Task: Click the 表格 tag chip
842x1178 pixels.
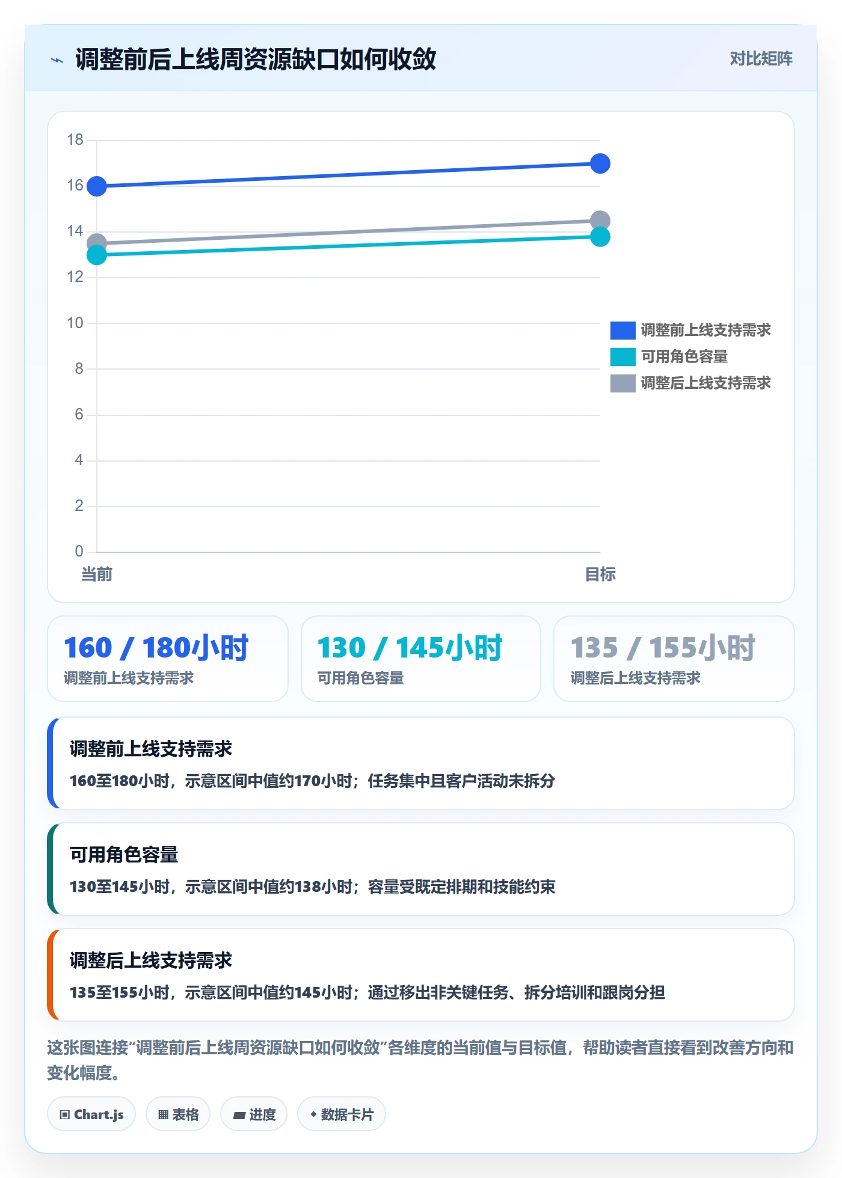Action: tap(178, 1114)
